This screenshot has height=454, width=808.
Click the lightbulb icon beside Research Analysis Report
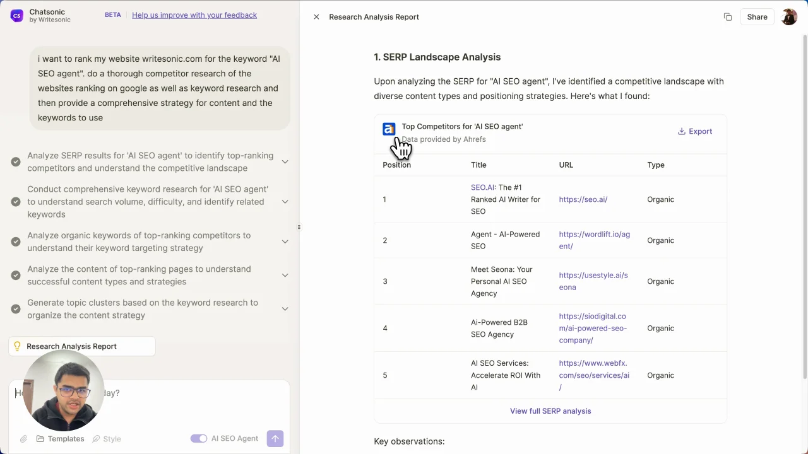pyautogui.click(x=17, y=346)
